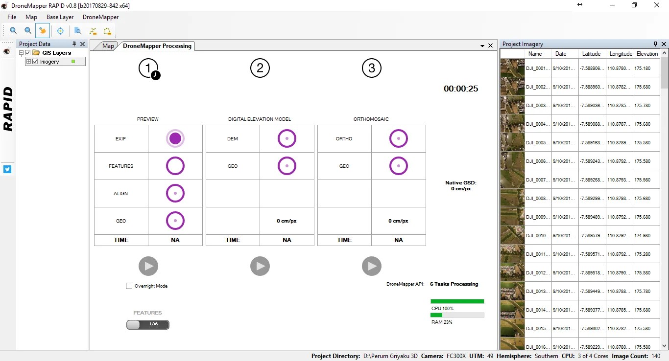Screen dimensions: 669x361
Task: Click the Twitter icon in the sidebar
Action: point(7,169)
